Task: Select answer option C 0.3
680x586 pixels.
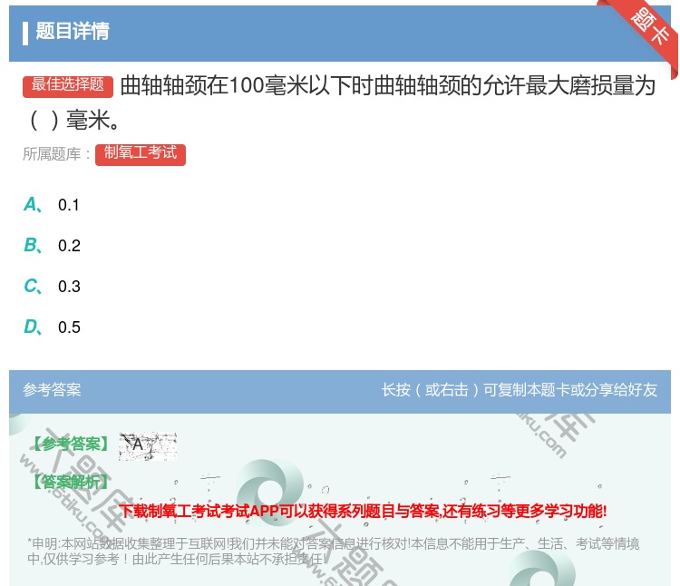Action: click(52, 287)
